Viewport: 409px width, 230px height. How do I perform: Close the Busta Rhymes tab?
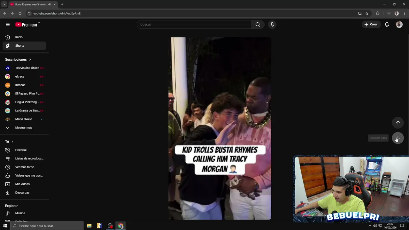tap(54, 4)
